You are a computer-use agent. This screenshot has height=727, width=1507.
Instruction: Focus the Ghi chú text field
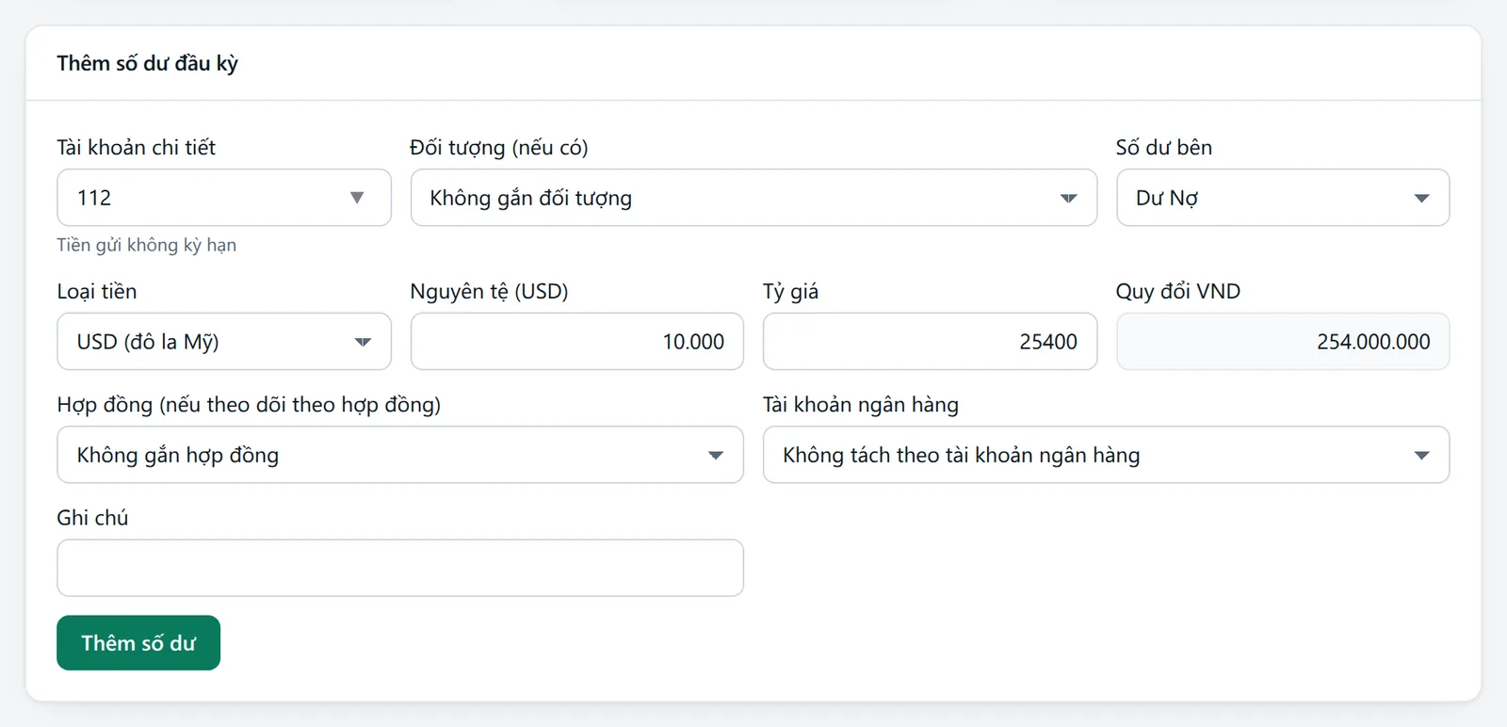pos(400,568)
